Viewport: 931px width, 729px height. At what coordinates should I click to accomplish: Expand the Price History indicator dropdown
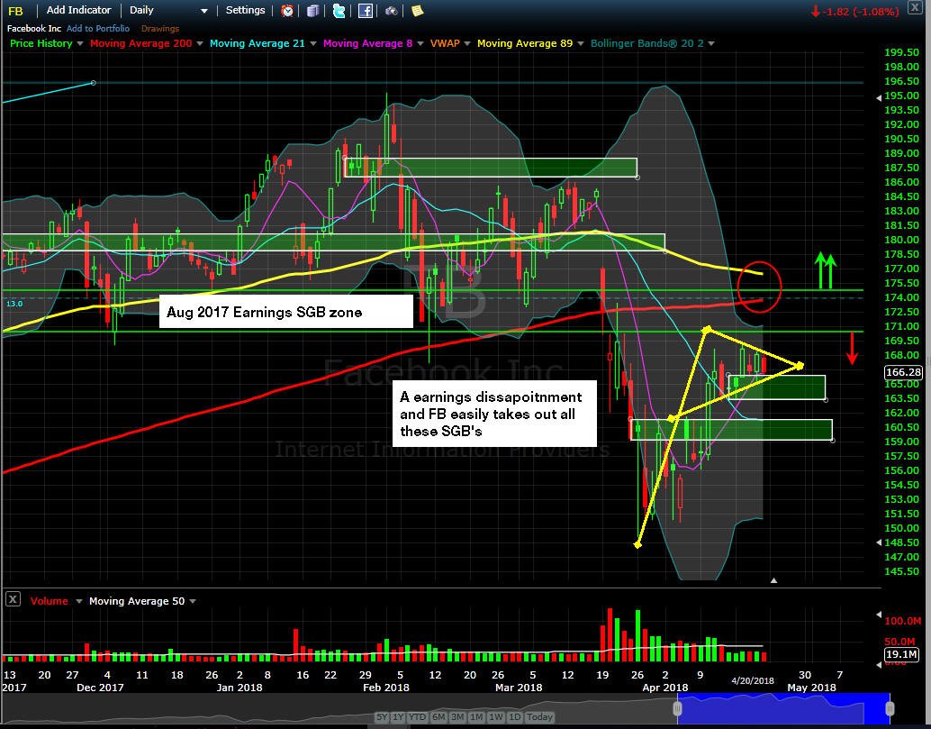79,43
